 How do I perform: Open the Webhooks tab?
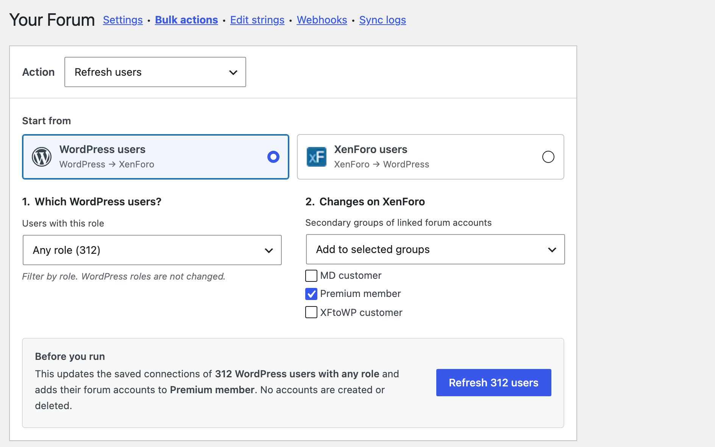(x=322, y=20)
